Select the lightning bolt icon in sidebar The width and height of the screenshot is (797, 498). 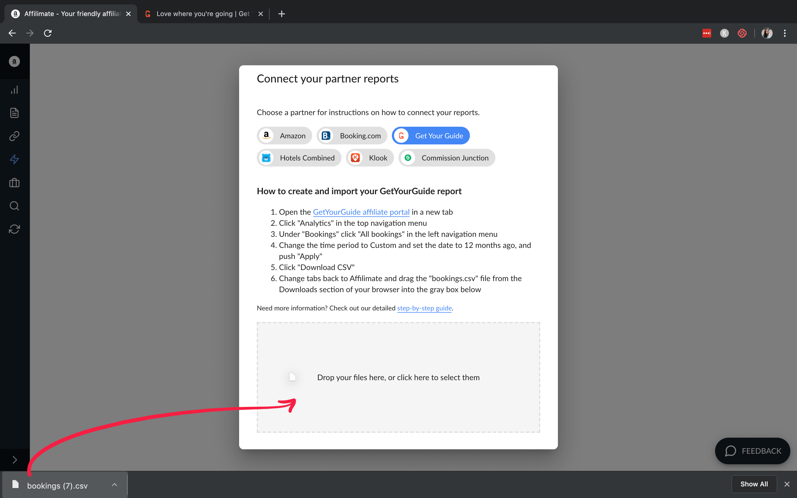[x=14, y=159]
